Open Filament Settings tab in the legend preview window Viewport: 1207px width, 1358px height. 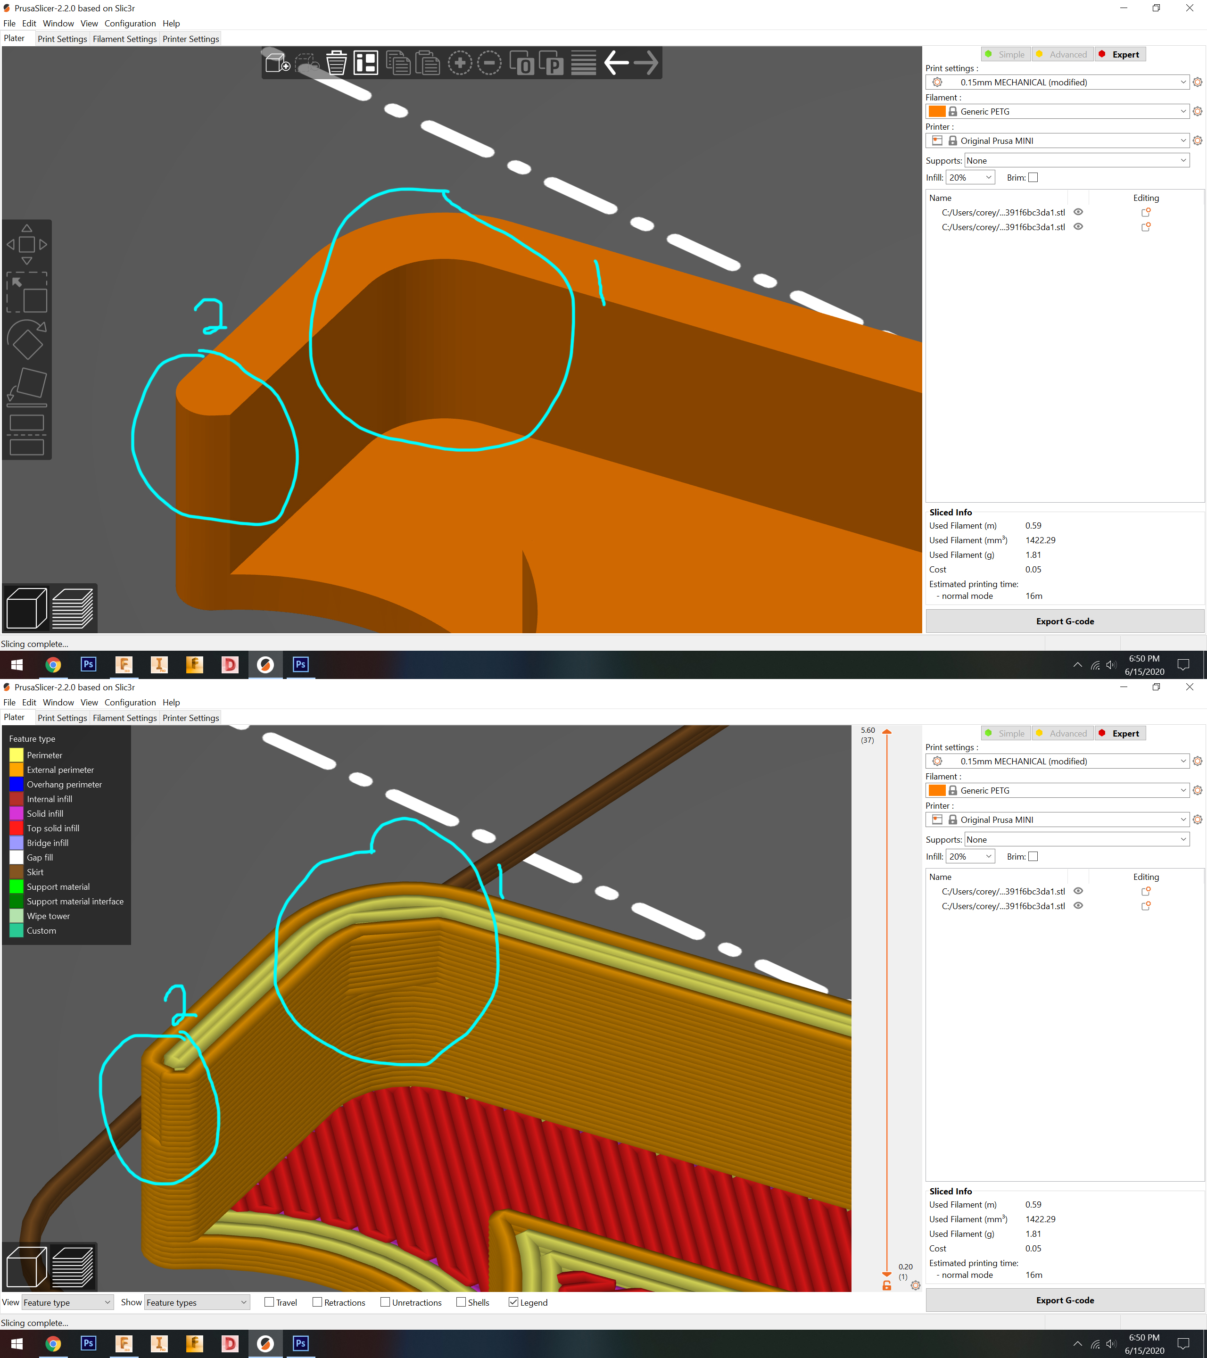coord(125,718)
